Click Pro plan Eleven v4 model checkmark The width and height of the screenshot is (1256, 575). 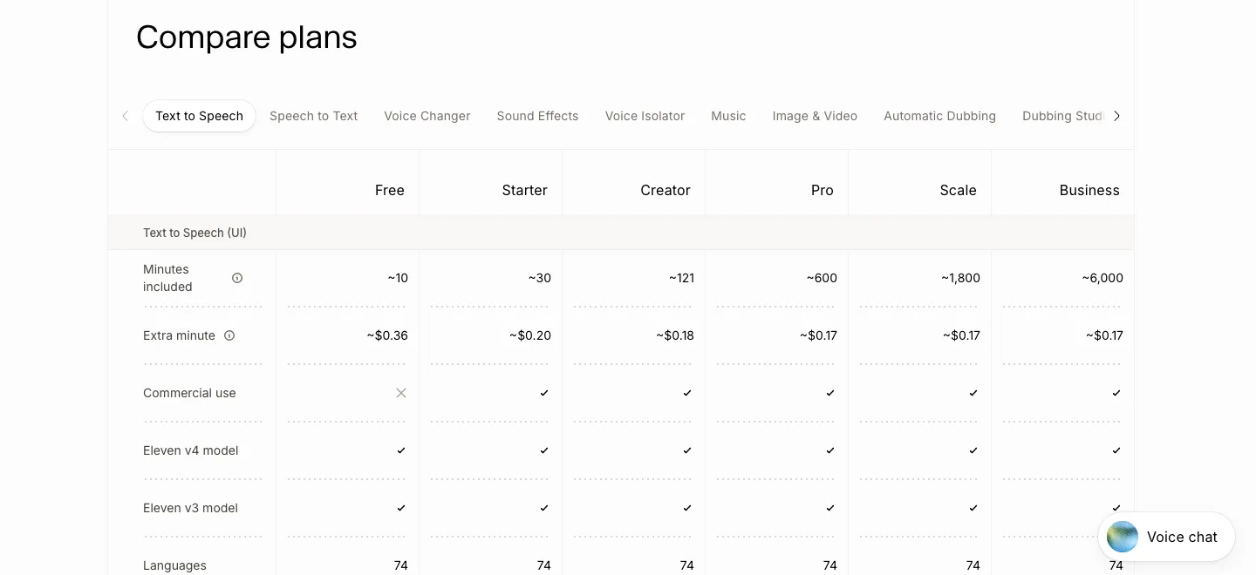[x=830, y=450]
